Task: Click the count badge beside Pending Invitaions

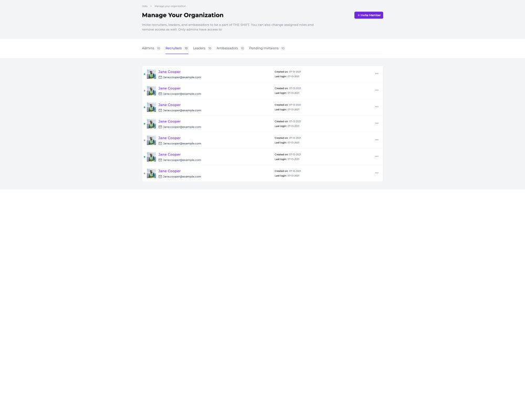Action: [283, 48]
